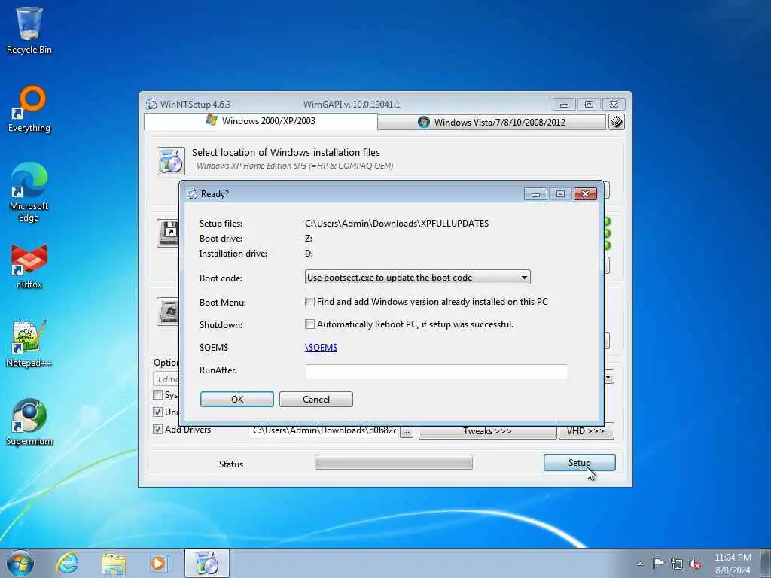Launch the Supermium browser shortcut

29,421
